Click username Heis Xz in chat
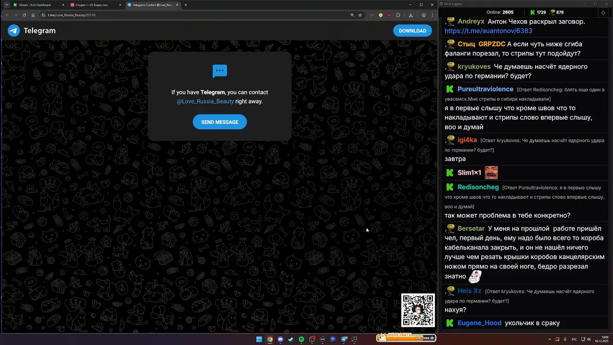Image resolution: width=613 pixels, height=345 pixels. tap(470, 291)
